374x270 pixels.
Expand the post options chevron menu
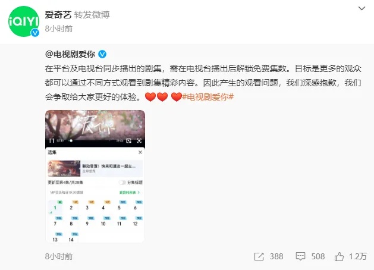click(x=362, y=8)
